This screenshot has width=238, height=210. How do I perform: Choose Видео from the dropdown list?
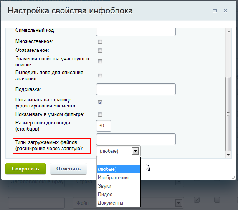(x=119, y=195)
